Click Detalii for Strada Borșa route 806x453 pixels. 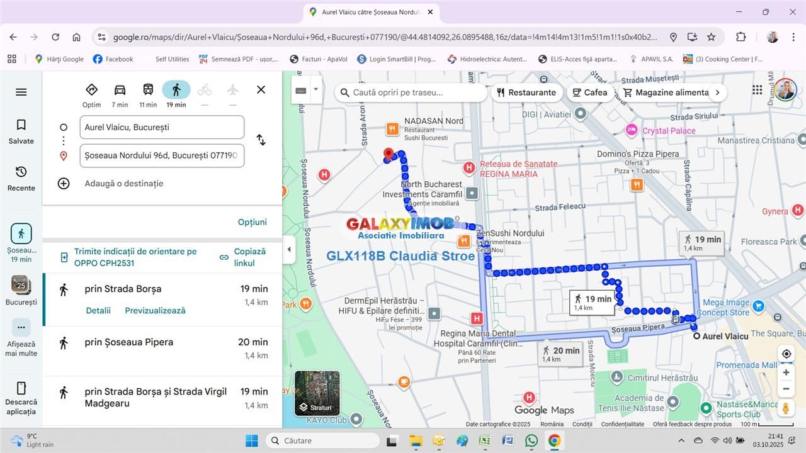[x=98, y=310]
